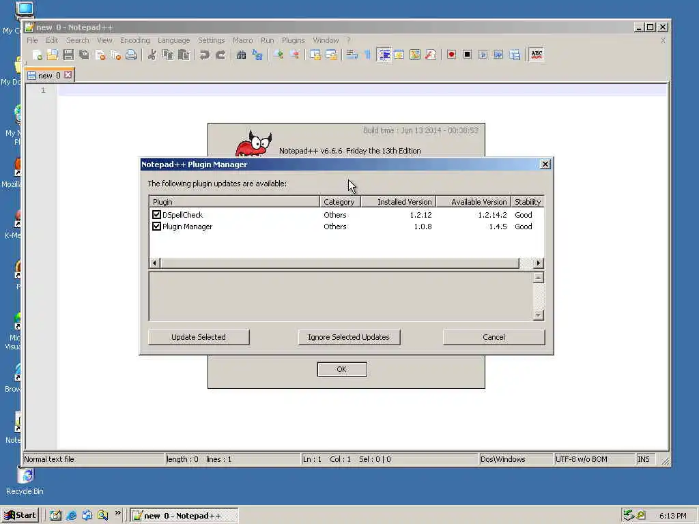Click the Internet Explorer quick launch icon
Screen dimensions: 699x524
click(71, 516)
